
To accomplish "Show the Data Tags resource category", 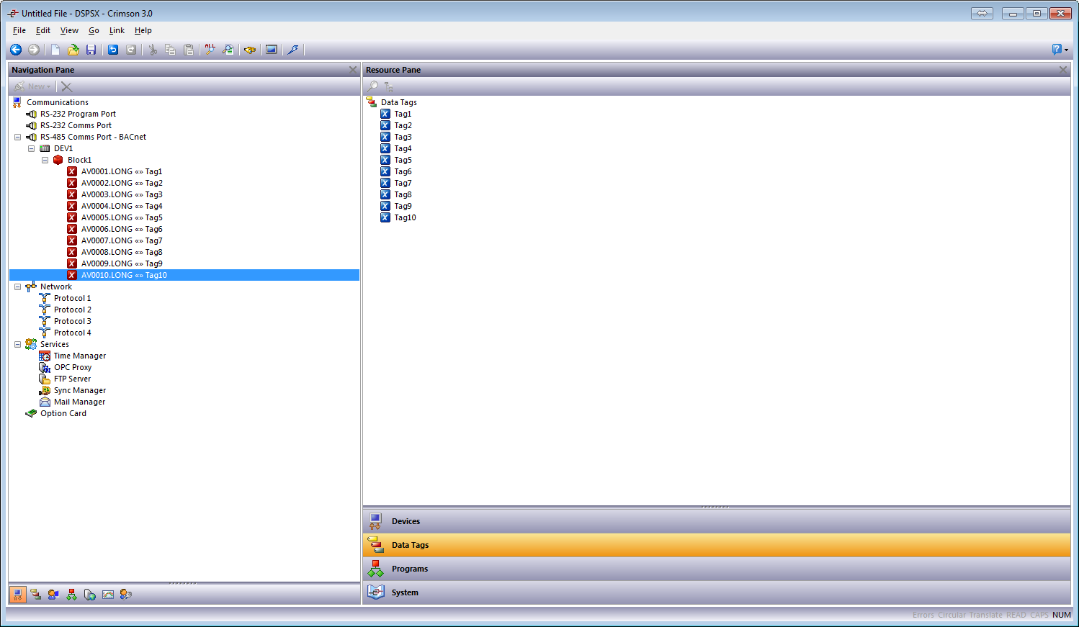I will [717, 545].
